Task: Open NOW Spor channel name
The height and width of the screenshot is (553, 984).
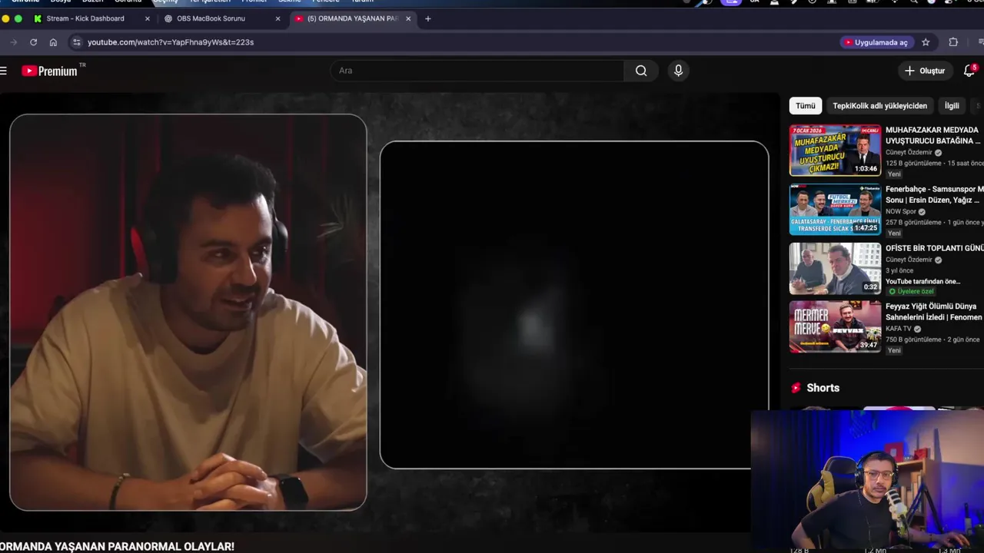Action: pyautogui.click(x=901, y=212)
